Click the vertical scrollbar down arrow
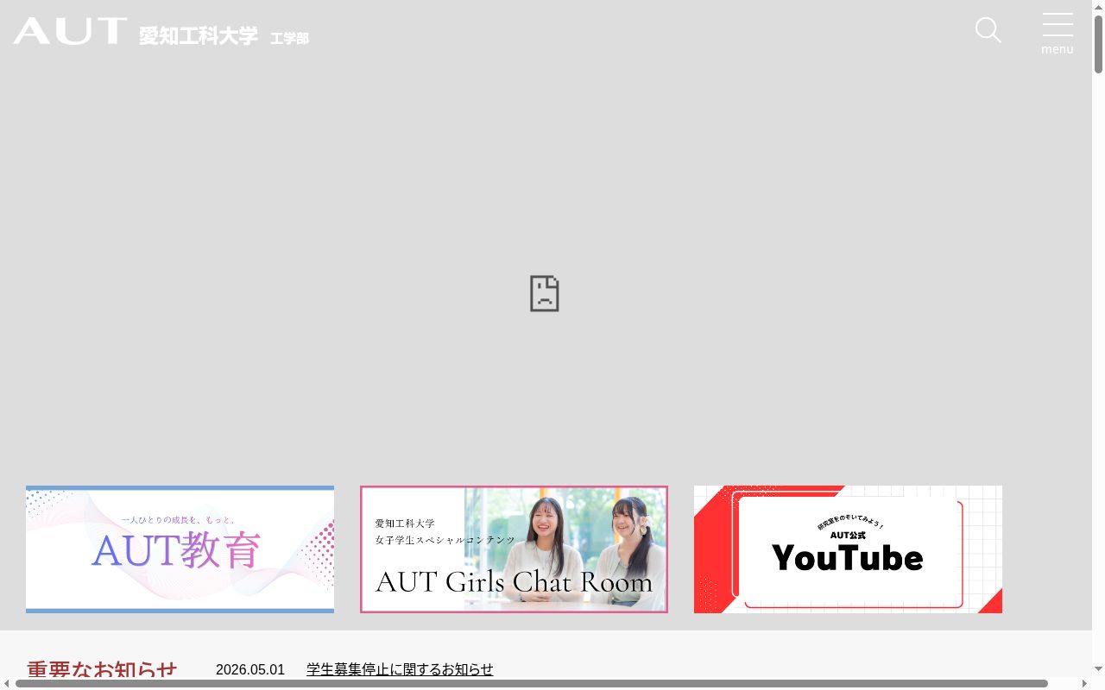1105x690 pixels. tap(1098, 669)
